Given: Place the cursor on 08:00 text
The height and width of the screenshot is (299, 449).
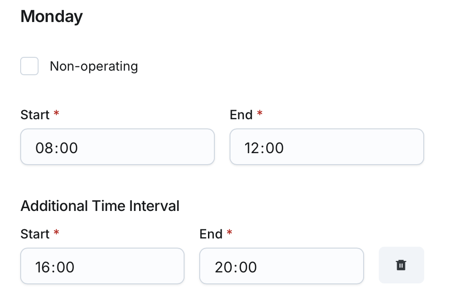Looking at the screenshot, I should coord(56,148).
